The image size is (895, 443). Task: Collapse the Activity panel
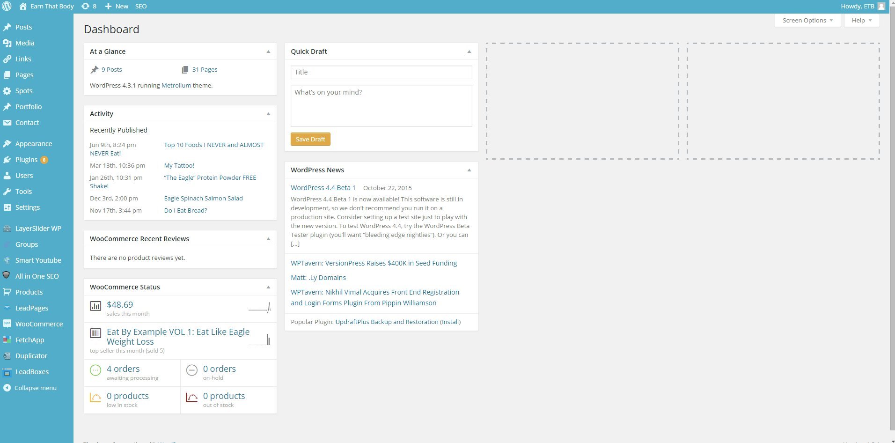pos(268,114)
